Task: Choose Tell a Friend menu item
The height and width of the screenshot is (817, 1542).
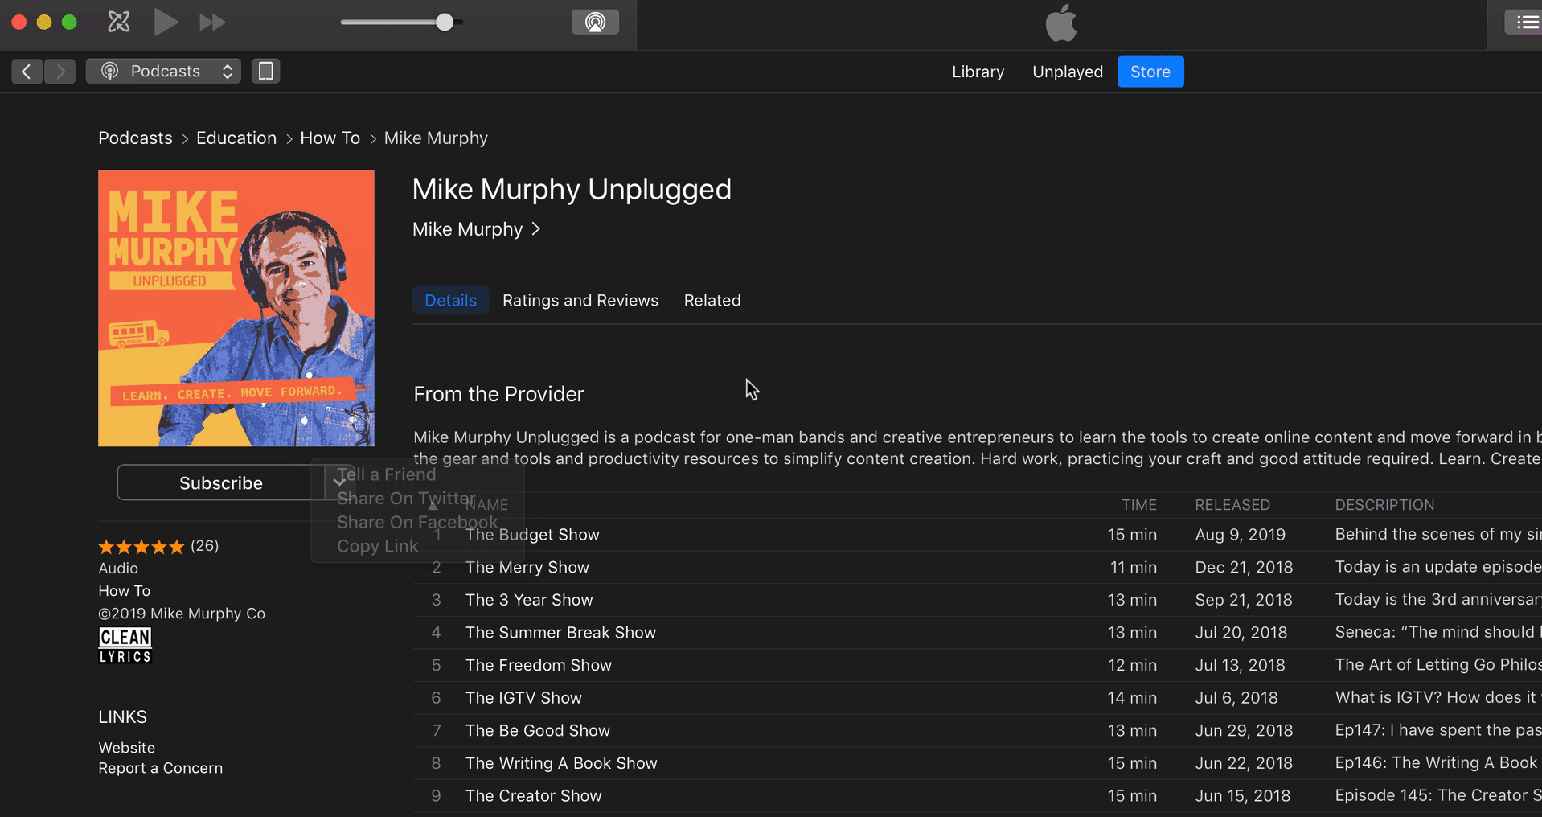Action: pyautogui.click(x=387, y=474)
